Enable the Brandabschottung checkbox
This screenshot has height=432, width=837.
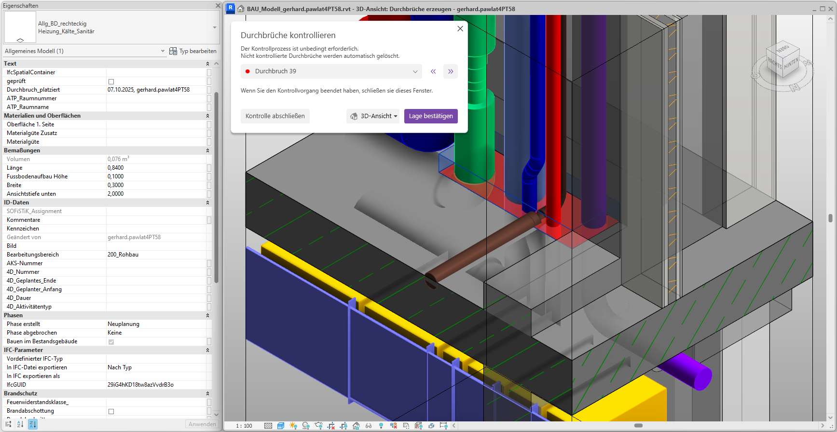[111, 411]
